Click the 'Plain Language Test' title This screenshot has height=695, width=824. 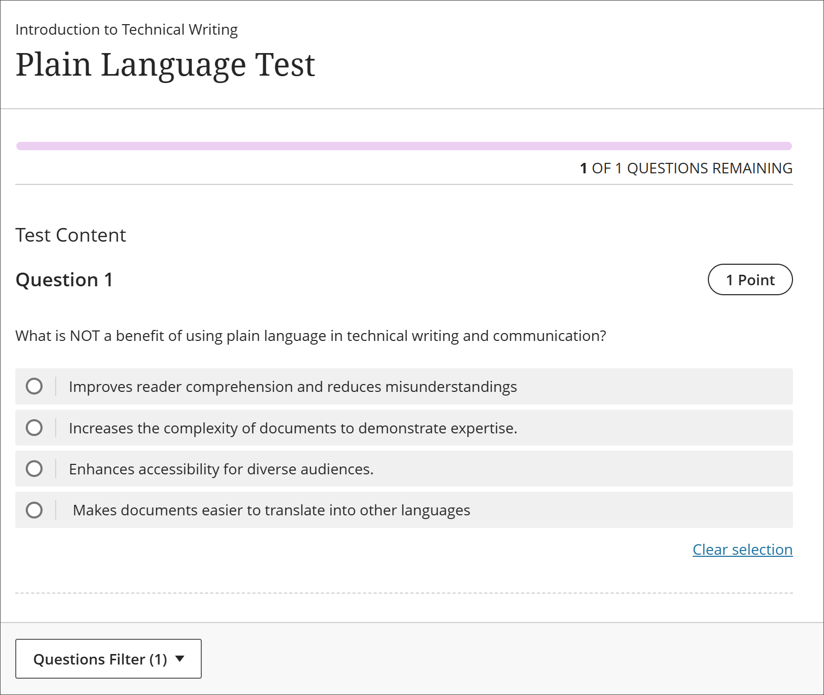click(165, 65)
